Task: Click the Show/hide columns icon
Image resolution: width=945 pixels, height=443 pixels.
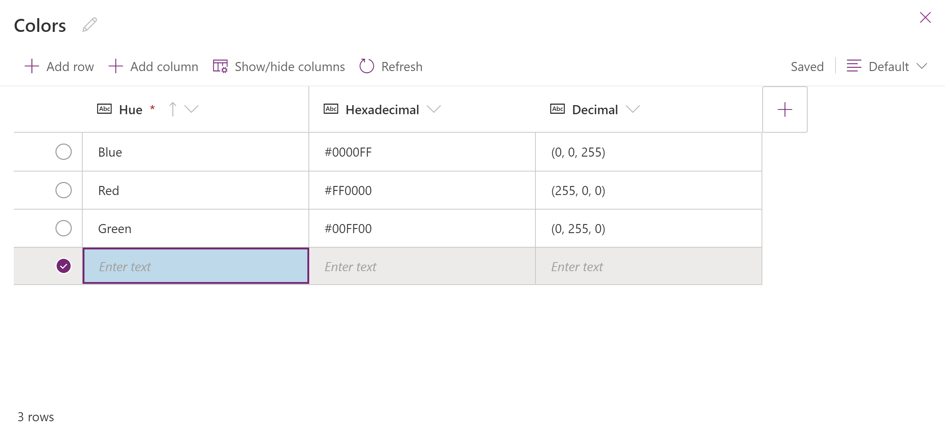Action: click(x=219, y=66)
